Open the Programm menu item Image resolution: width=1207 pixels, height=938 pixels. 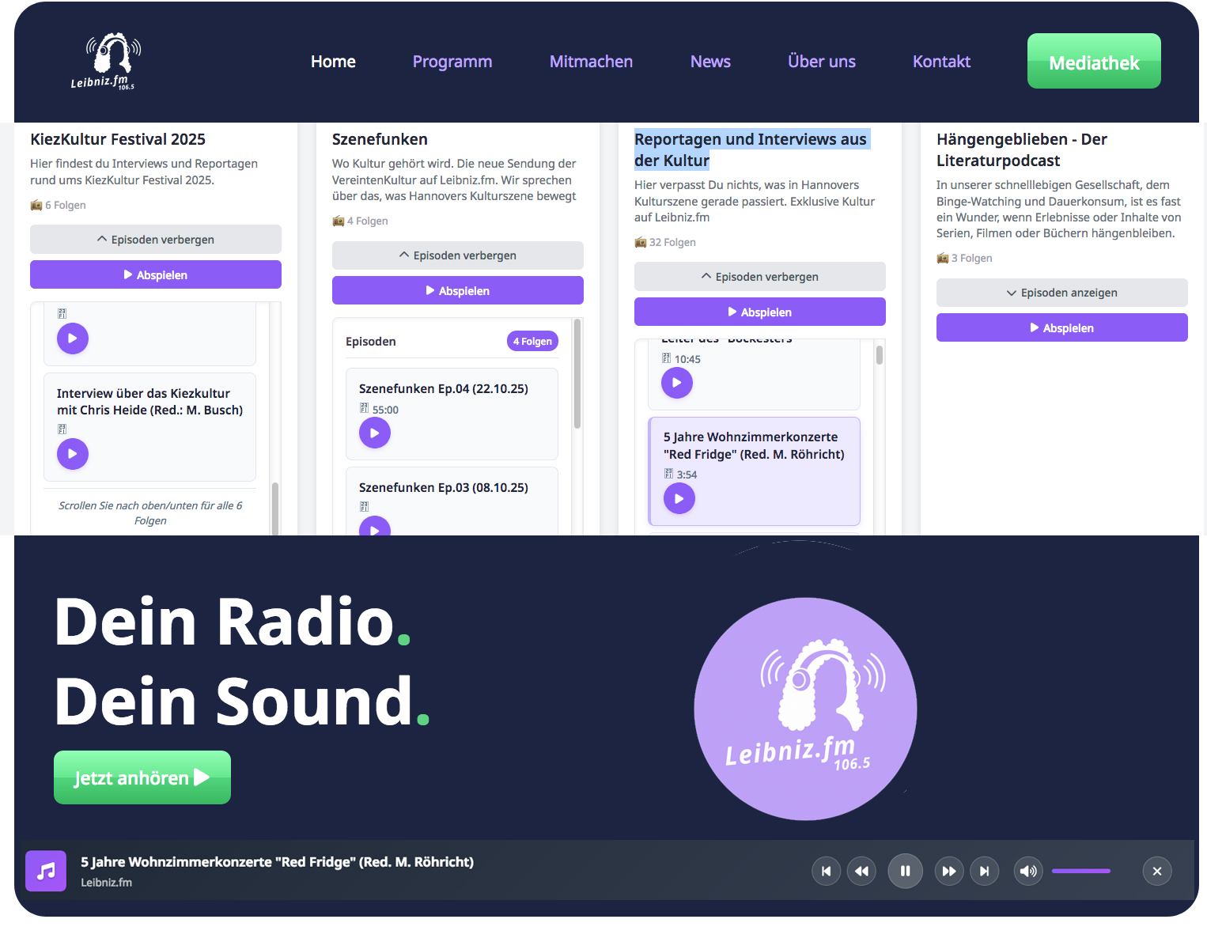click(x=452, y=62)
